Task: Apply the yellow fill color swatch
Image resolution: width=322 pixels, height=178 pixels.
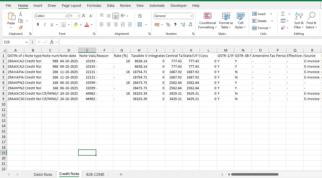Action: pos(76,25)
